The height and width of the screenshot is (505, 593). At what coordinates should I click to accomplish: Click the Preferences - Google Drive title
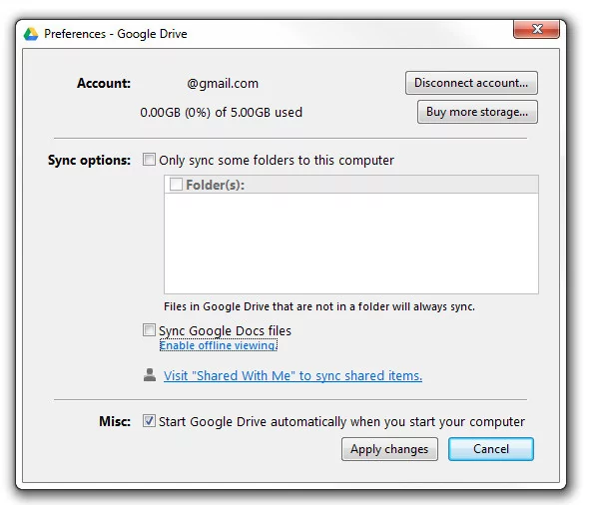(x=116, y=34)
